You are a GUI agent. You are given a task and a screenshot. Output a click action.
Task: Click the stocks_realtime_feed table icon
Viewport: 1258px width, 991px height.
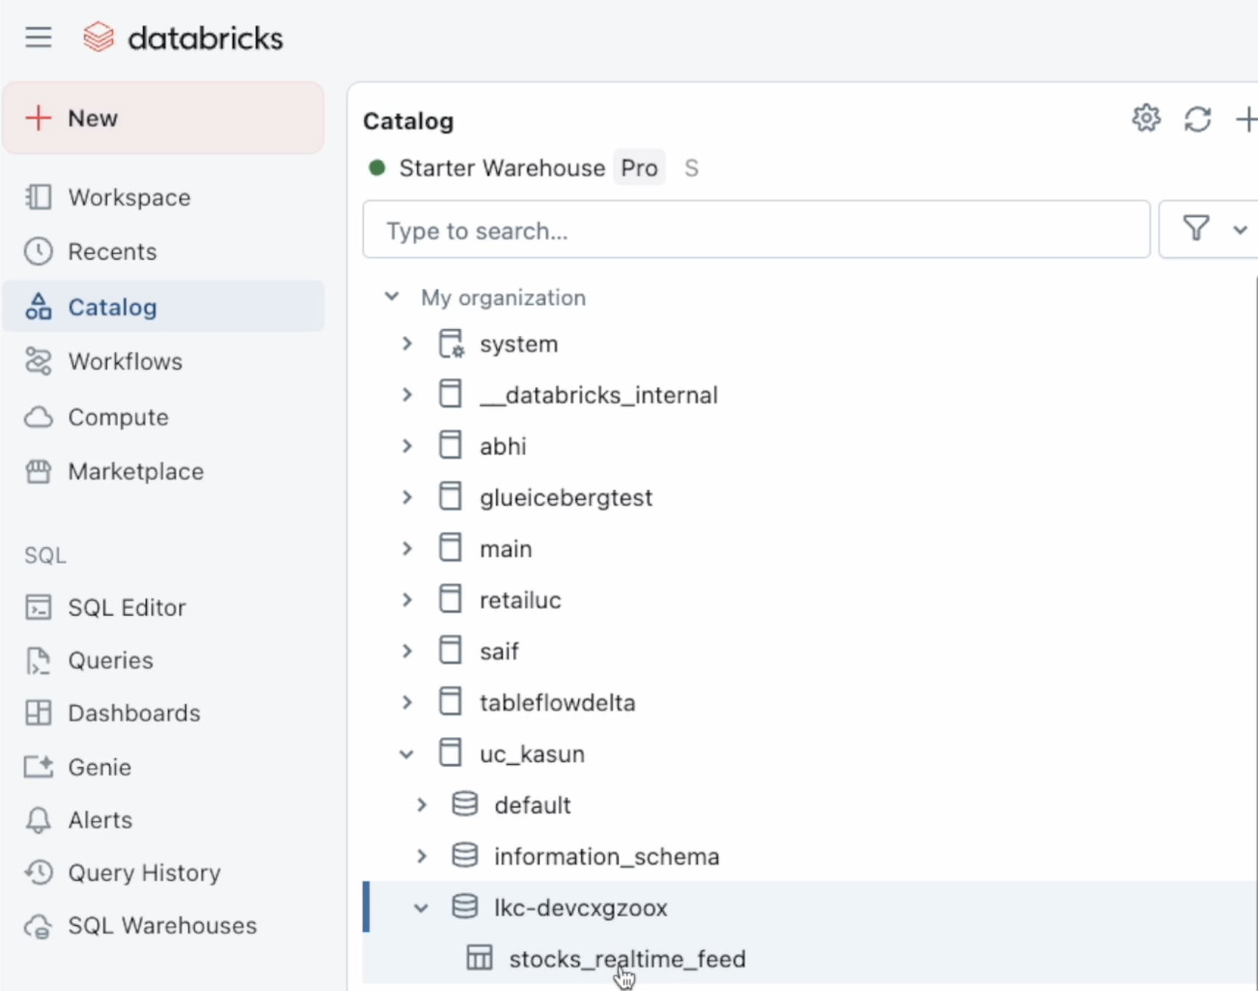click(x=479, y=958)
